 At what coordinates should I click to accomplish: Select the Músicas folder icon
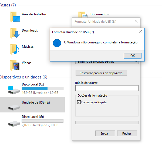pyautogui.click(x=15, y=49)
